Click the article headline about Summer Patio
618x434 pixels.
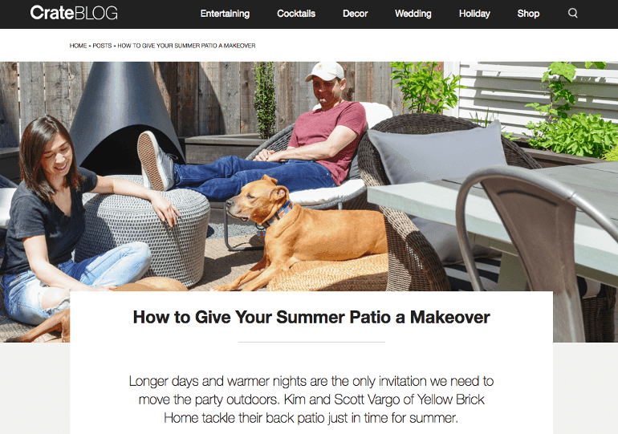pos(311,317)
